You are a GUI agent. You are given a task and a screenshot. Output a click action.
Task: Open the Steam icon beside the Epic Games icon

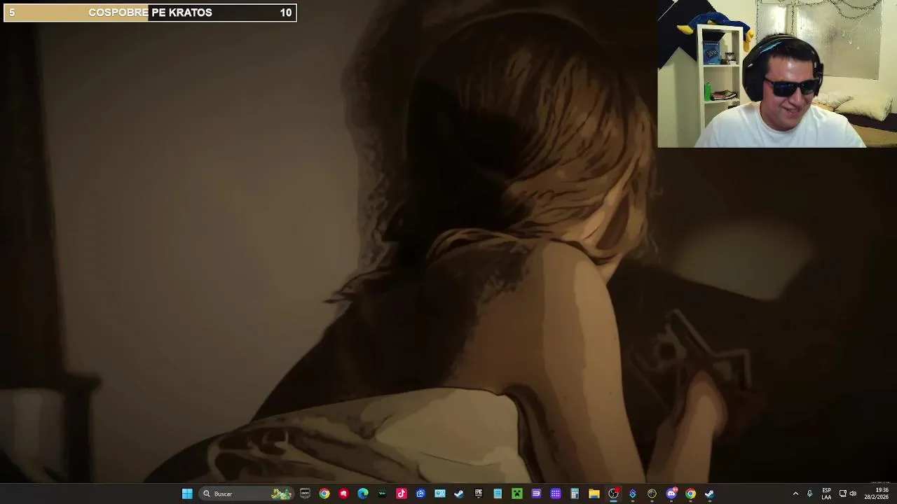[459, 493]
